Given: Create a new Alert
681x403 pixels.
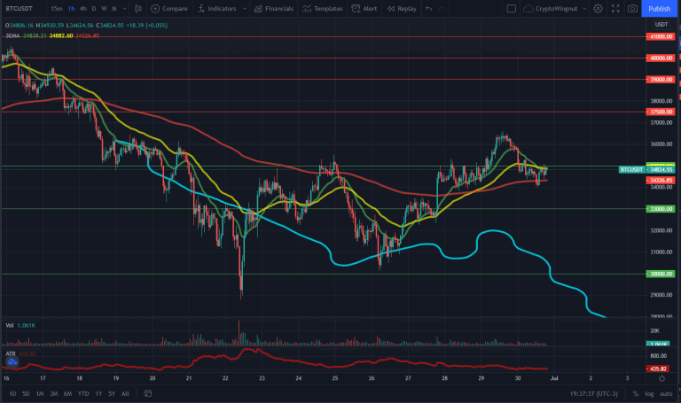Looking at the screenshot, I should [x=364, y=8].
